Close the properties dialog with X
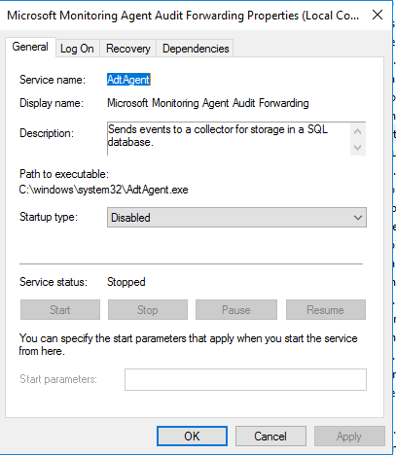Viewport: 396px width, 455px height. (x=378, y=15)
